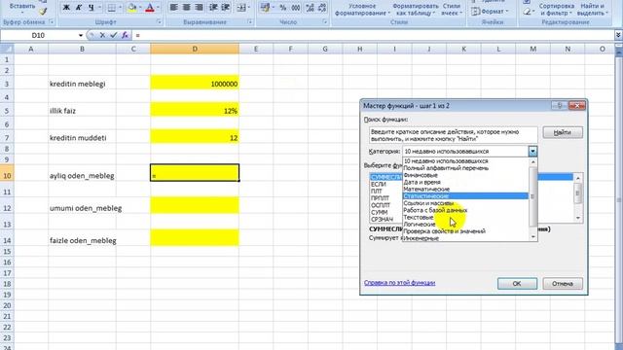
Task: Toggle the Категория combo box arrow
Action: [x=532, y=152]
